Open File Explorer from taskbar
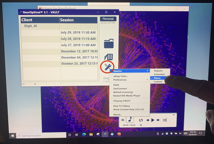The height and width of the screenshot is (144, 214). coord(91,135)
